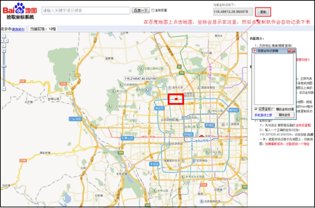Image resolution: width=315 pixels, height=208 pixels.
Task: Click the 百度坐标记录器 window title icon
Action: point(254,51)
